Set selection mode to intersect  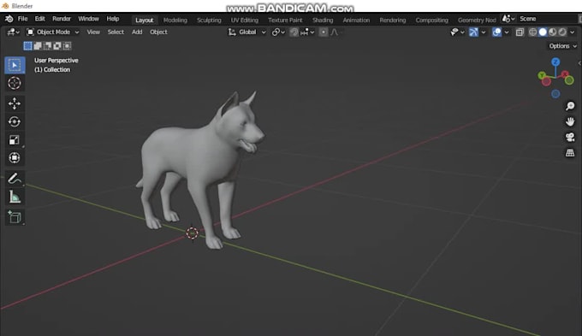click(67, 45)
